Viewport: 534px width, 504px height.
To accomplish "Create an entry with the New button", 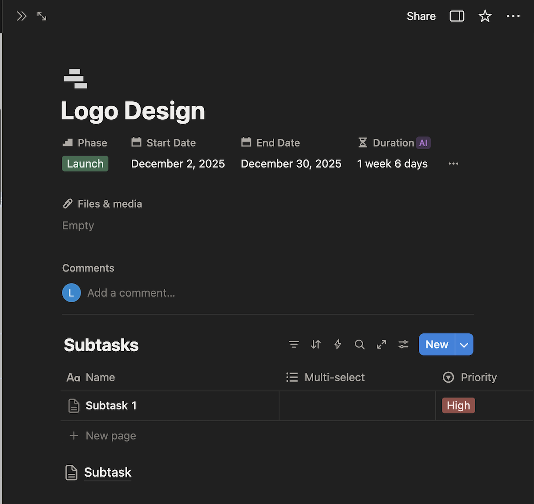I will pos(437,344).
